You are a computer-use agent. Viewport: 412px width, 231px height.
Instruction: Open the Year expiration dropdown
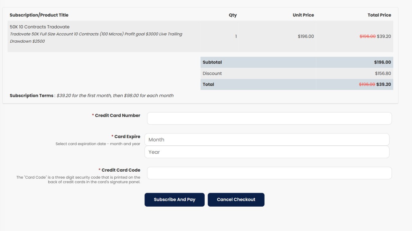click(267, 151)
